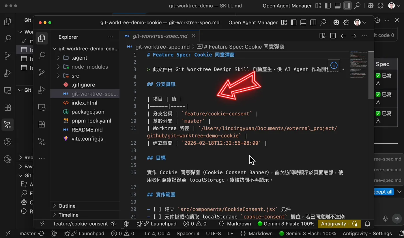Toggle secondary sidebar in back SKILL.md window

(x=347, y=6)
